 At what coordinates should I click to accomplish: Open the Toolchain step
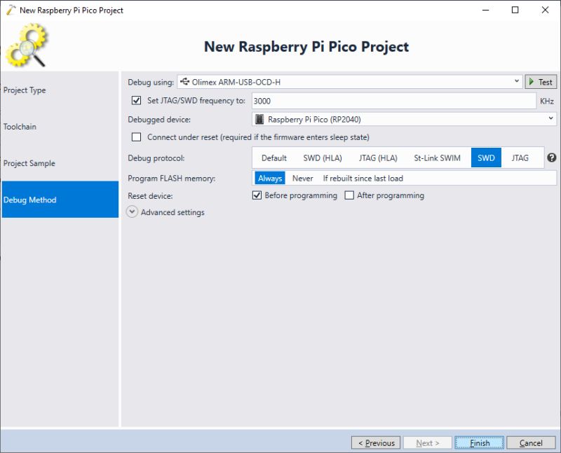(x=20, y=127)
